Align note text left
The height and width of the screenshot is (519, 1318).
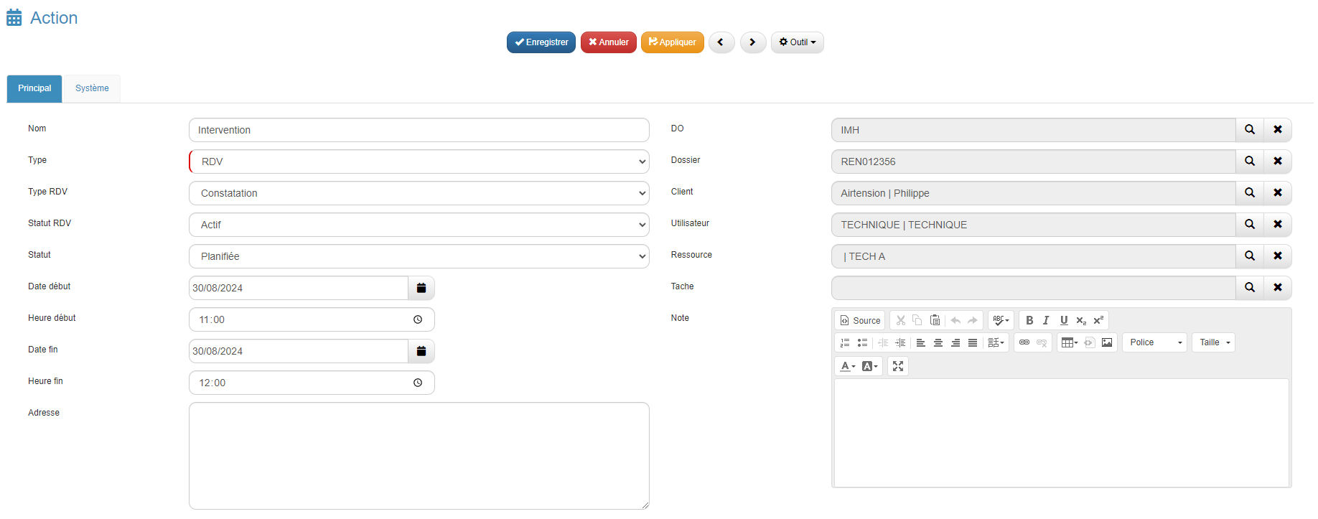tap(921, 342)
